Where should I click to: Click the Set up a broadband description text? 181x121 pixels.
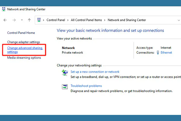tap(126, 77)
